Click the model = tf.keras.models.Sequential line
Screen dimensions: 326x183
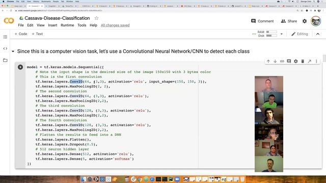coord(65,67)
